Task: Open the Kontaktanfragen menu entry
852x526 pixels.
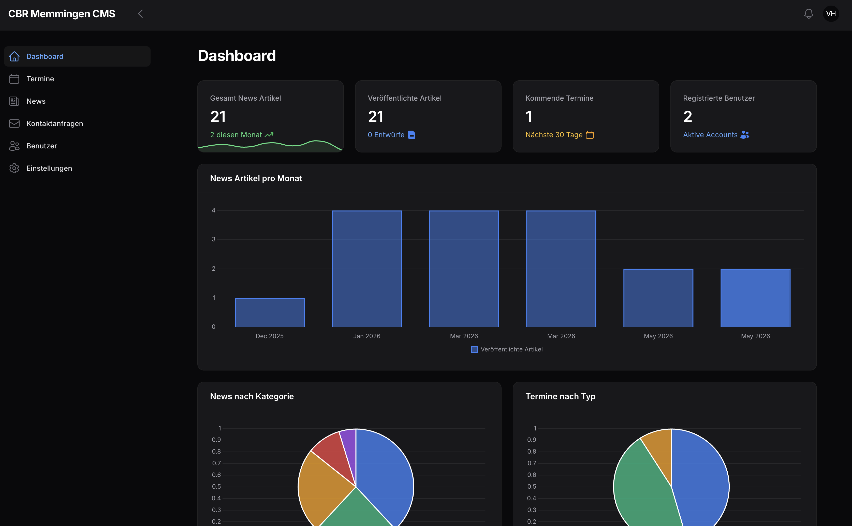Action: (77, 123)
